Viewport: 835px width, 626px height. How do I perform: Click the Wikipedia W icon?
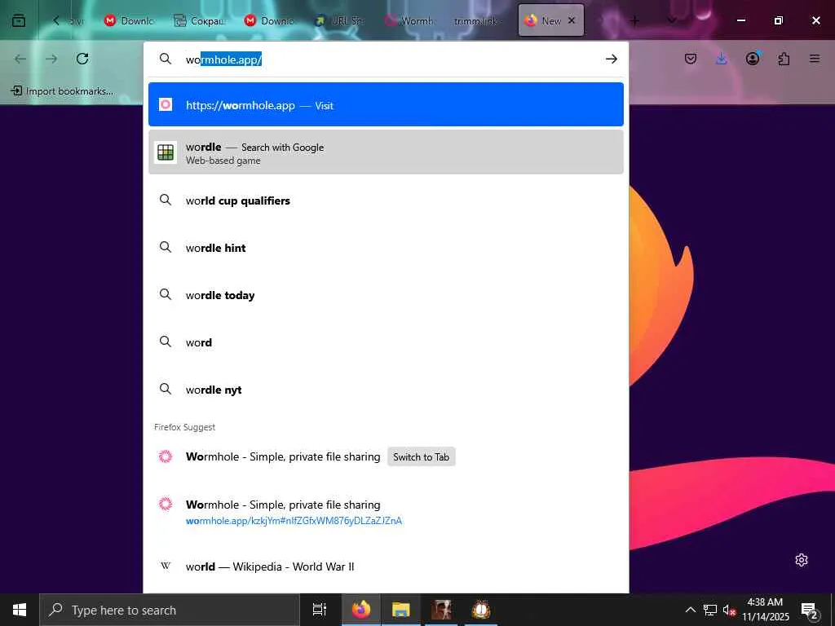tap(166, 566)
